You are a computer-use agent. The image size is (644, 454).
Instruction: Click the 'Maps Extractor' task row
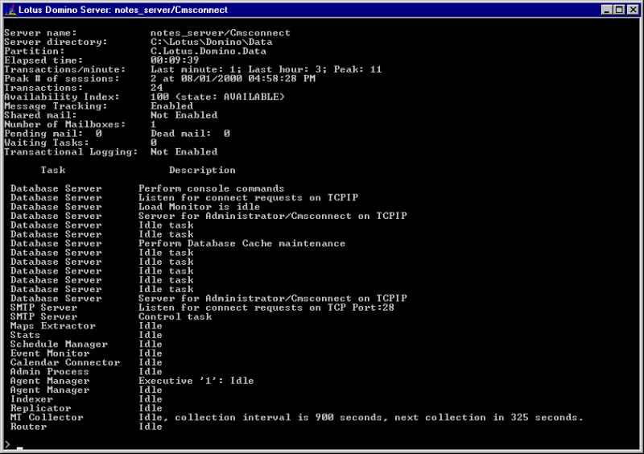pyautogui.click(x=86, y=326)
